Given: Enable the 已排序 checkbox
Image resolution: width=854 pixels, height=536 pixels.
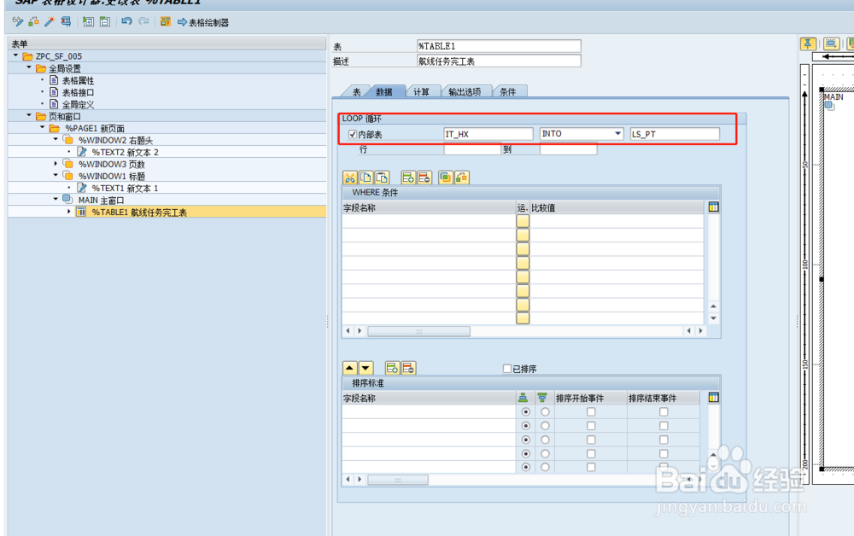Looking at the screenshot, I should click(507, 368).
